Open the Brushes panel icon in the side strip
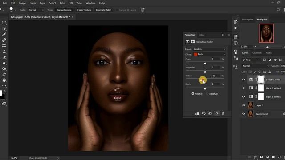The height and width of the screenshot is (160, 285). pyautogui.click(x=236, y=52)
